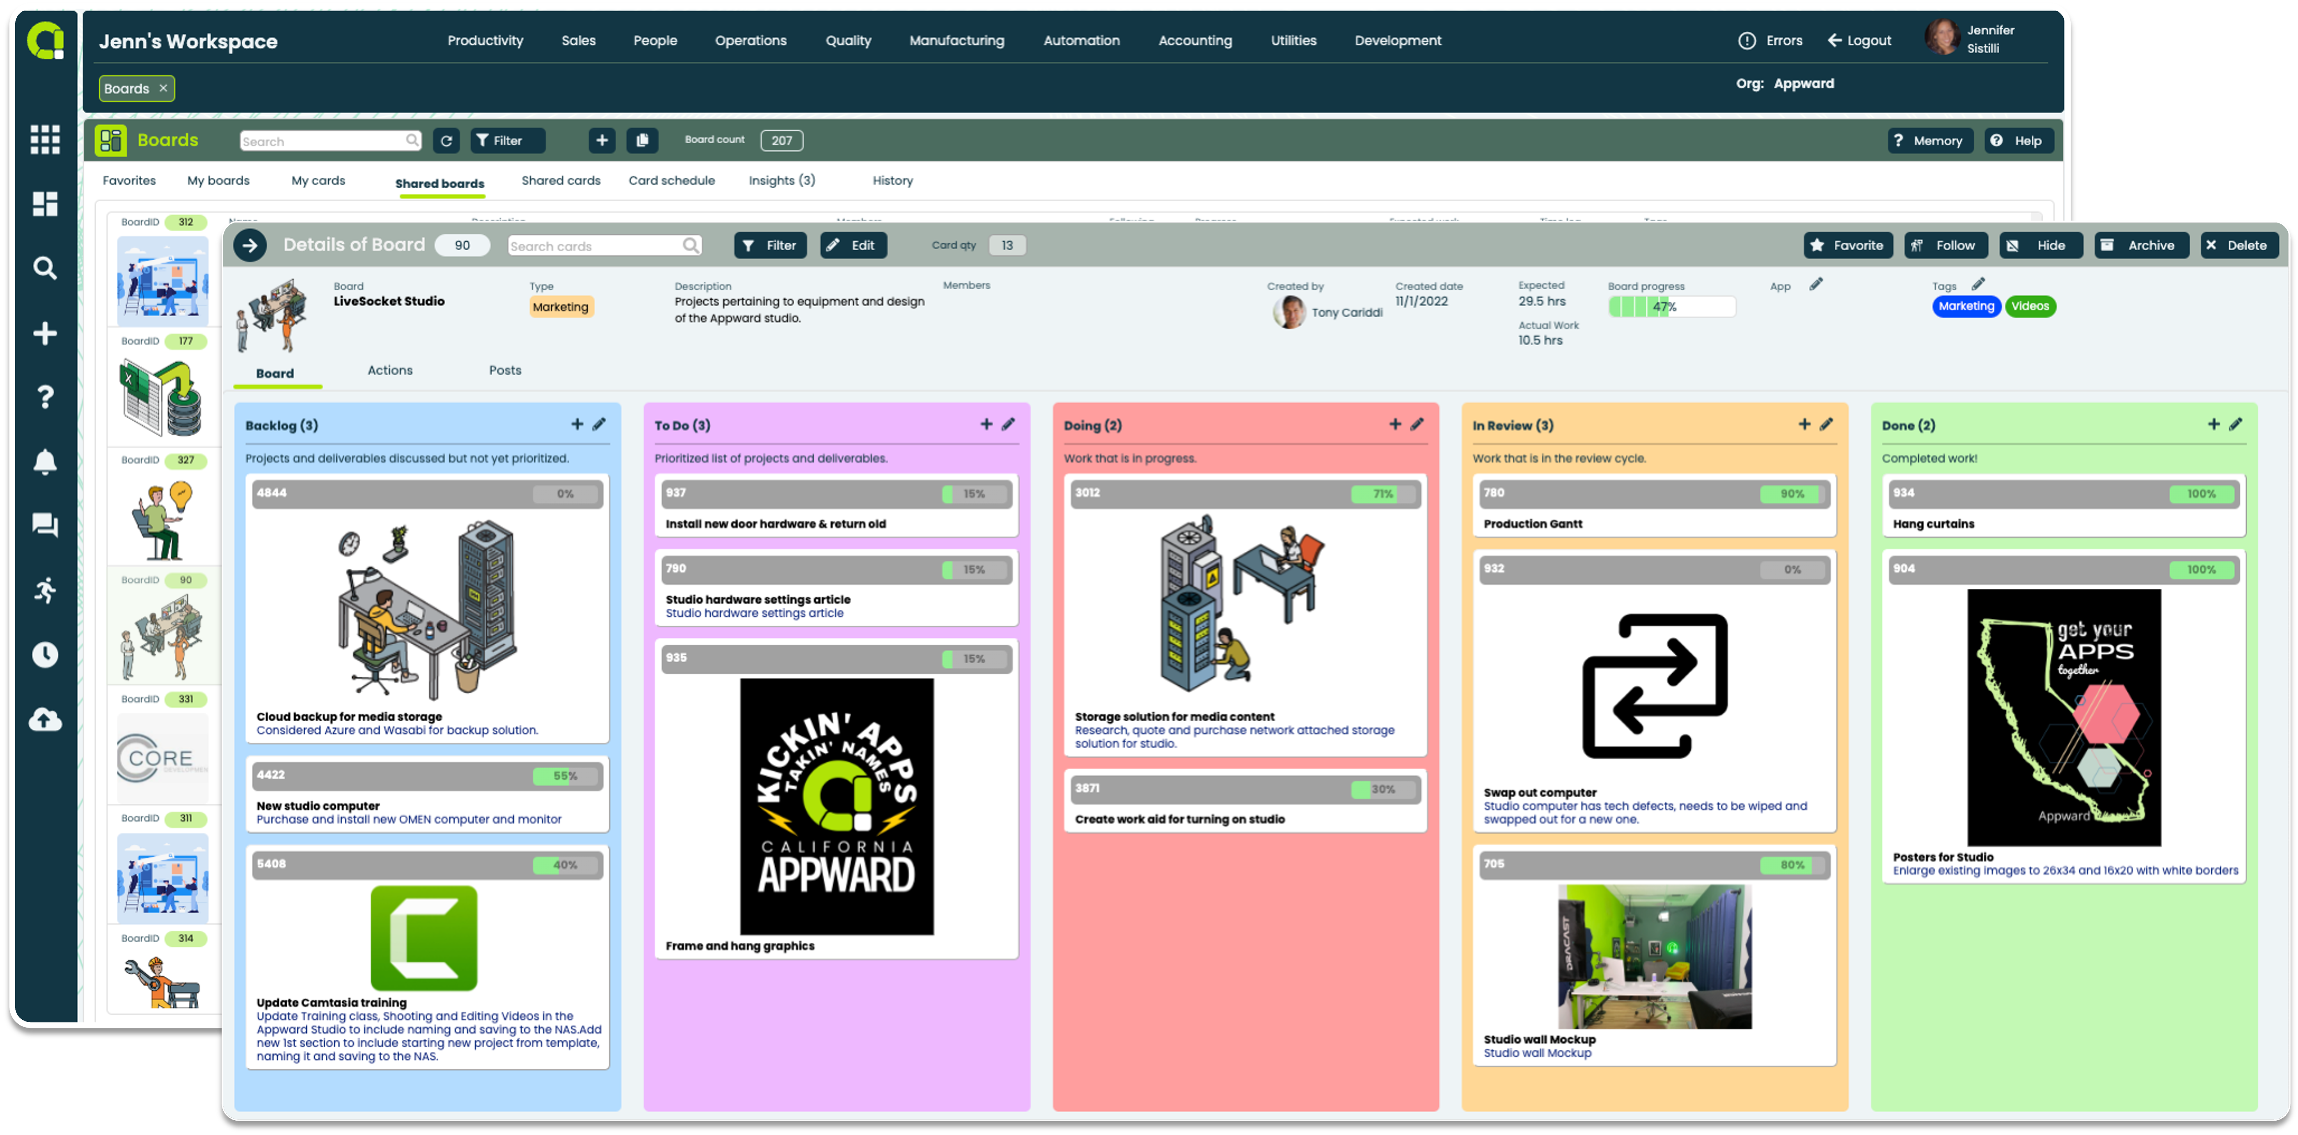The width and height of the screenshot is (2298, 1135).
Task: Open the dashboard tiles icon in the sidebar
Action: (x=45, y=204)
